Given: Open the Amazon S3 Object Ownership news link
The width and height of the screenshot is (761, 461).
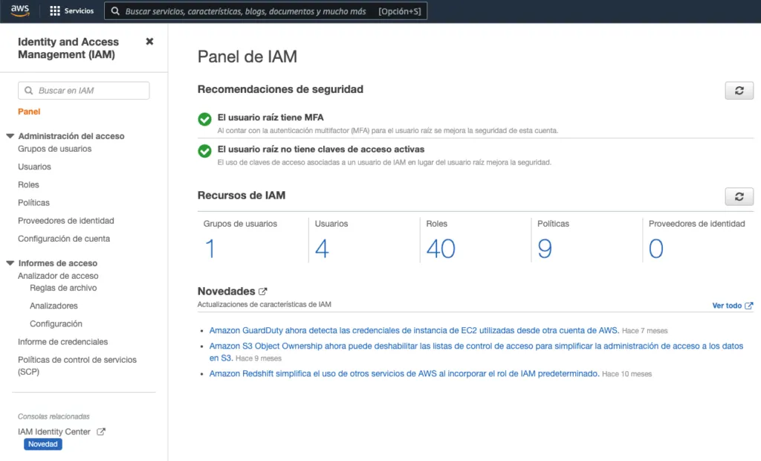Looking at the screenshot, I should pyautogui.click(x=476, y=352).
